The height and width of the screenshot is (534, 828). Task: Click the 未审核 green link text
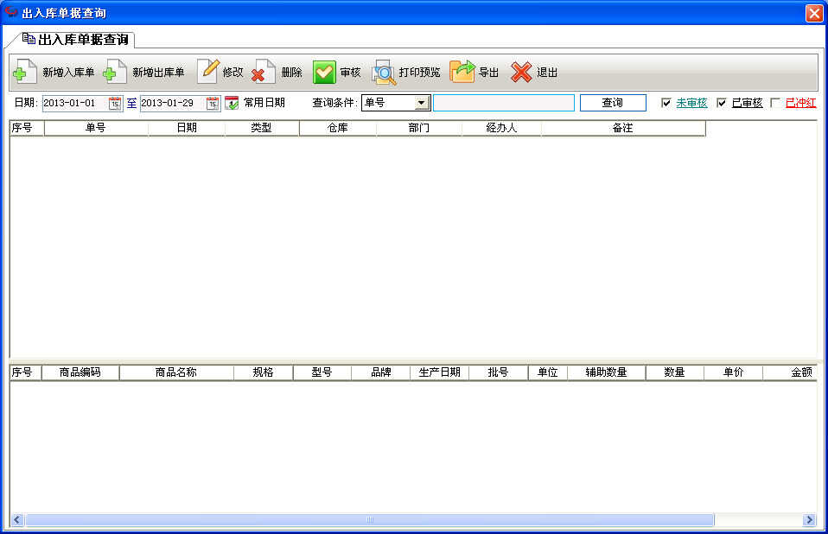(x=691, y=103)
